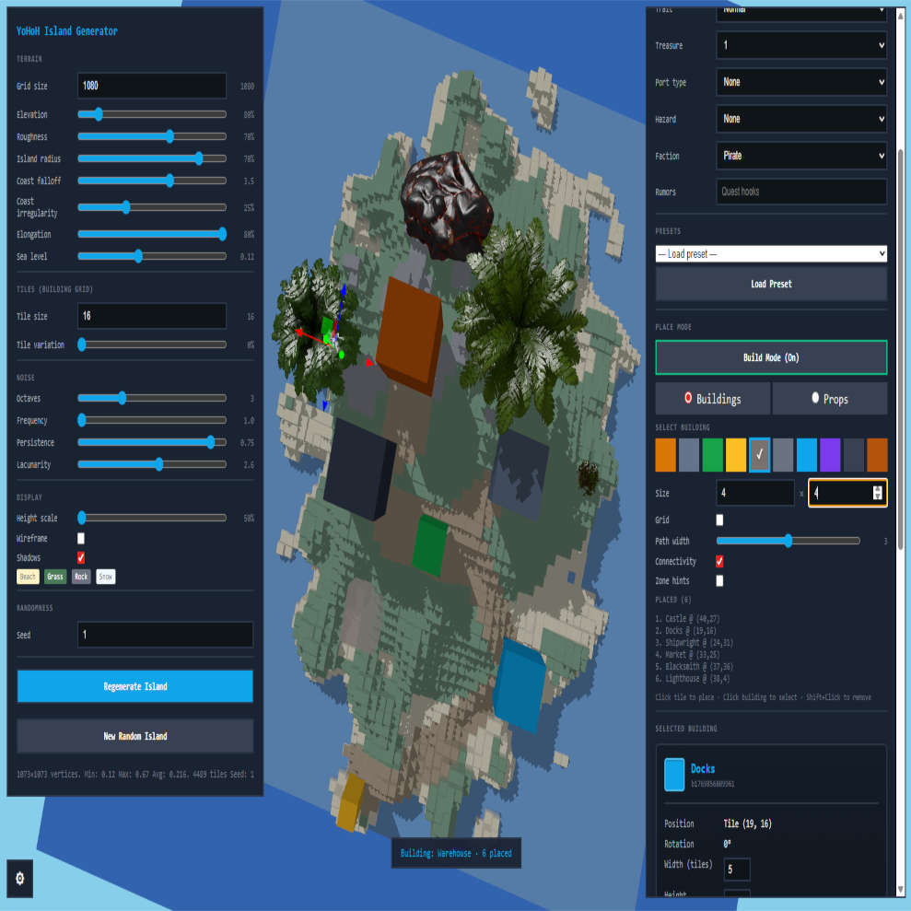Pick the yellow building swatch

[736, 454]
